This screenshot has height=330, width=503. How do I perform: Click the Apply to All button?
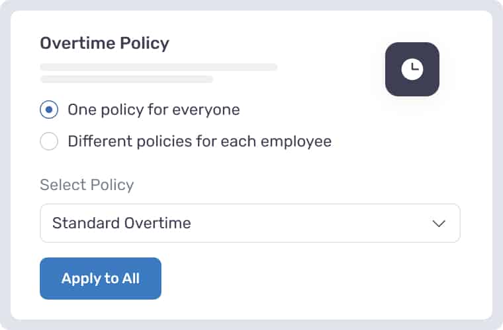[101, 279]
